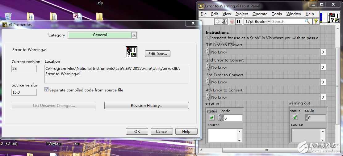Screen dimensions: 343x156
Task: Click the 4th Error to Convert numeric value 0
Action: 323,97
